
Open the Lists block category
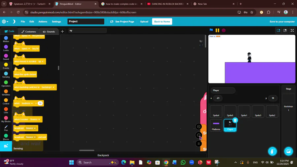[x=6, y=110]
